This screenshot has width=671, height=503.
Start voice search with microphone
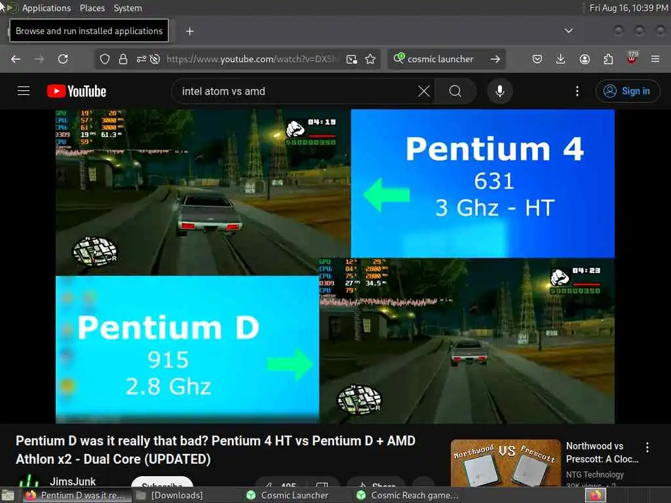coord(500,91)
